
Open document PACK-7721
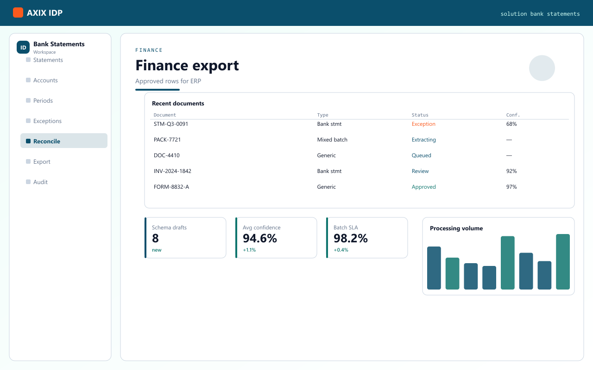(167, 140)
